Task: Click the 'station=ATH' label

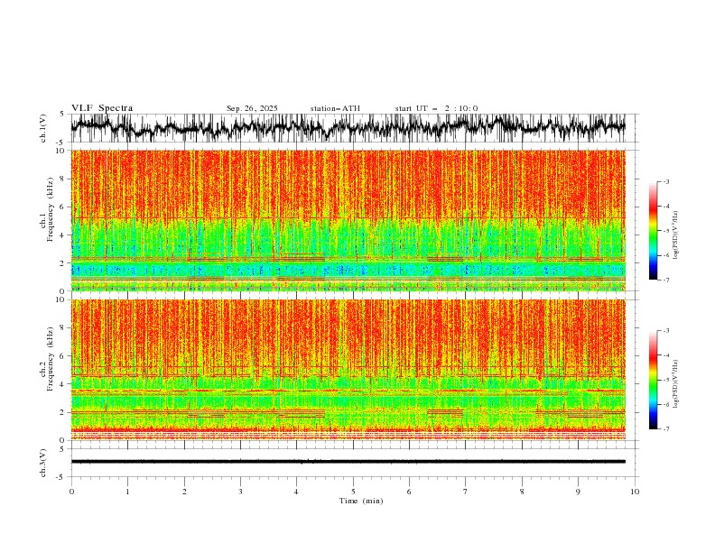Action: click(x=335, y=108)
